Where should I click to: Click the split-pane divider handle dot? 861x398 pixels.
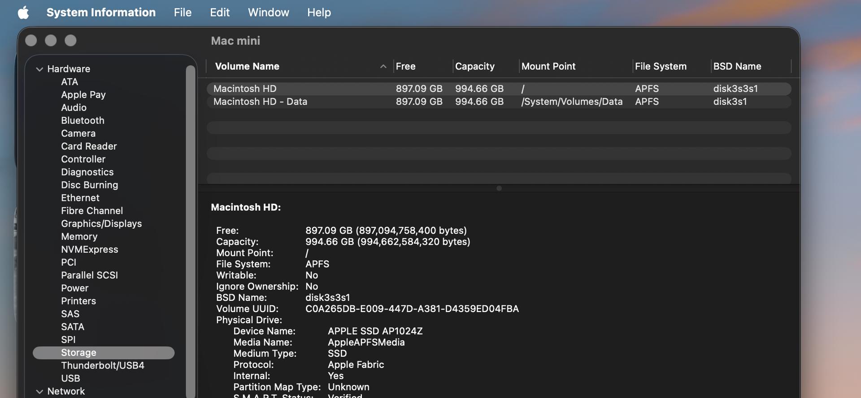(499, 188)
